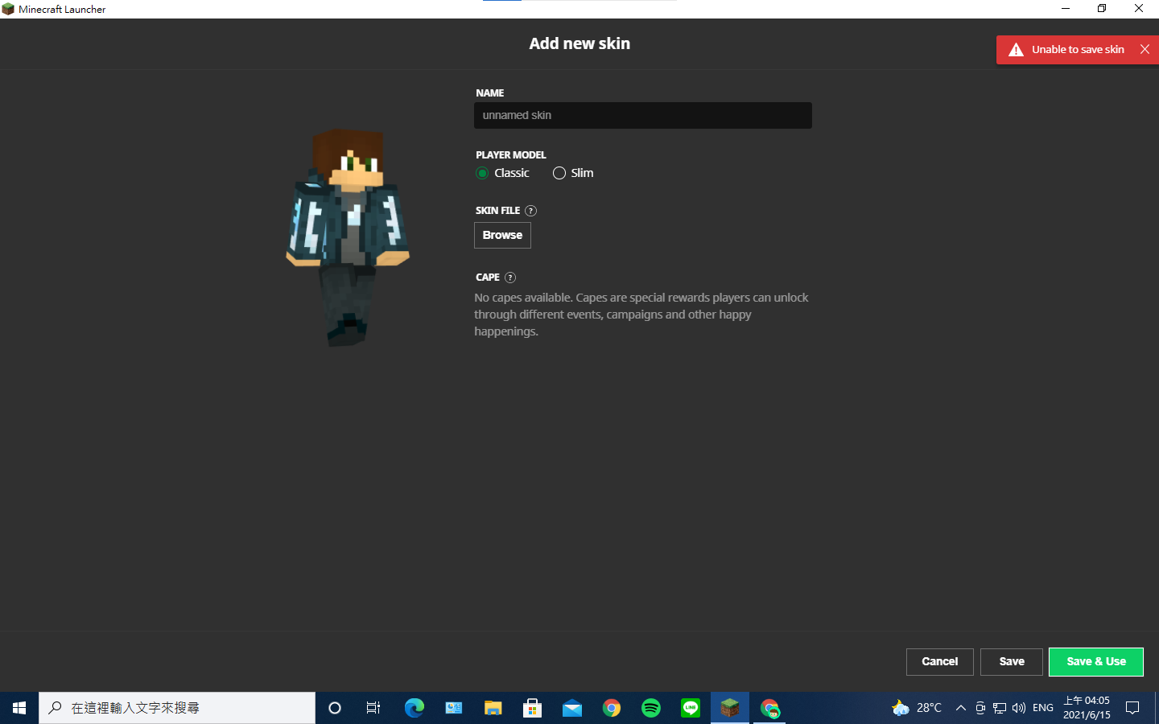Open the Cape help icon
Viewport: 1159px width, 724px height.
click(509, 278)
